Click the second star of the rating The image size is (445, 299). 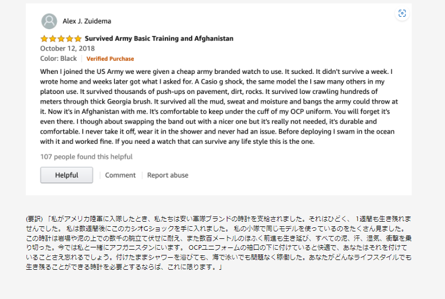pyautogui.click(x=52, y=39)
